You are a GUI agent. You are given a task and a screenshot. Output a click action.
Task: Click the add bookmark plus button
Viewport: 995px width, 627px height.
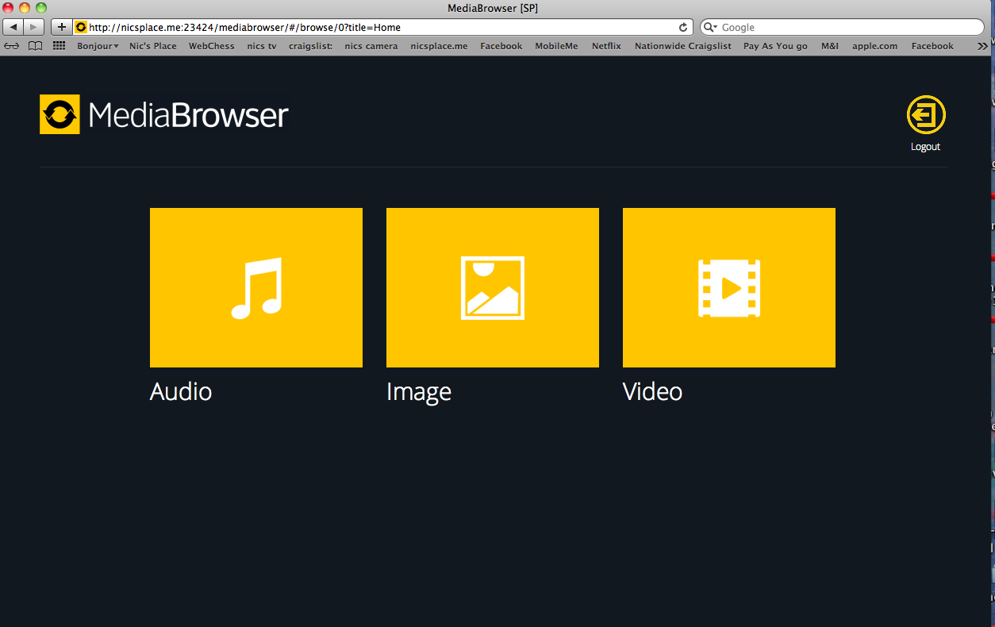[62, 27]
